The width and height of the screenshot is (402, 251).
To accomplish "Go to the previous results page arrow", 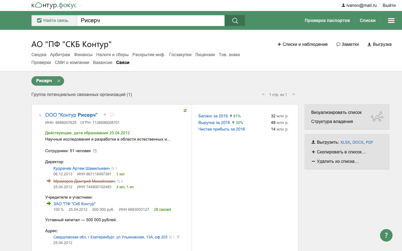I will pos(263,94).
